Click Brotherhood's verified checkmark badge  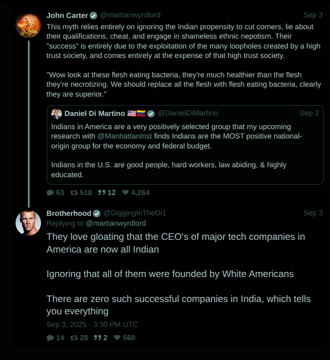(x=97, y=213)
